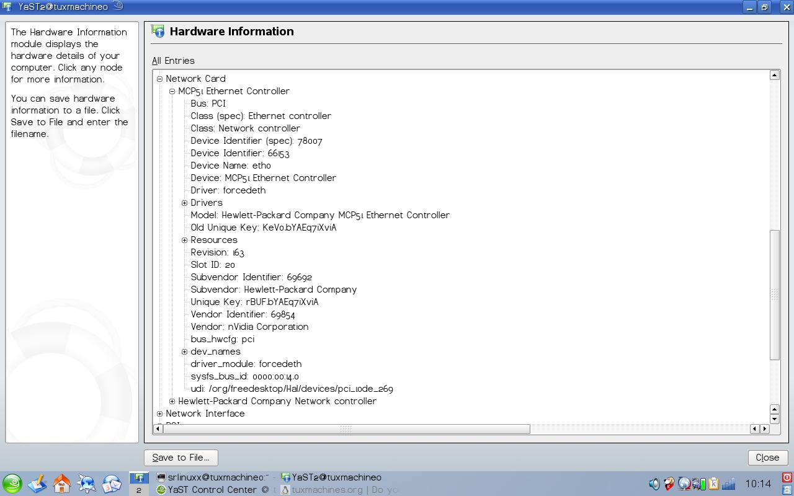Open the globe software updater tray icon
This screenshot has width=794, height=496.
pos(684,484)
